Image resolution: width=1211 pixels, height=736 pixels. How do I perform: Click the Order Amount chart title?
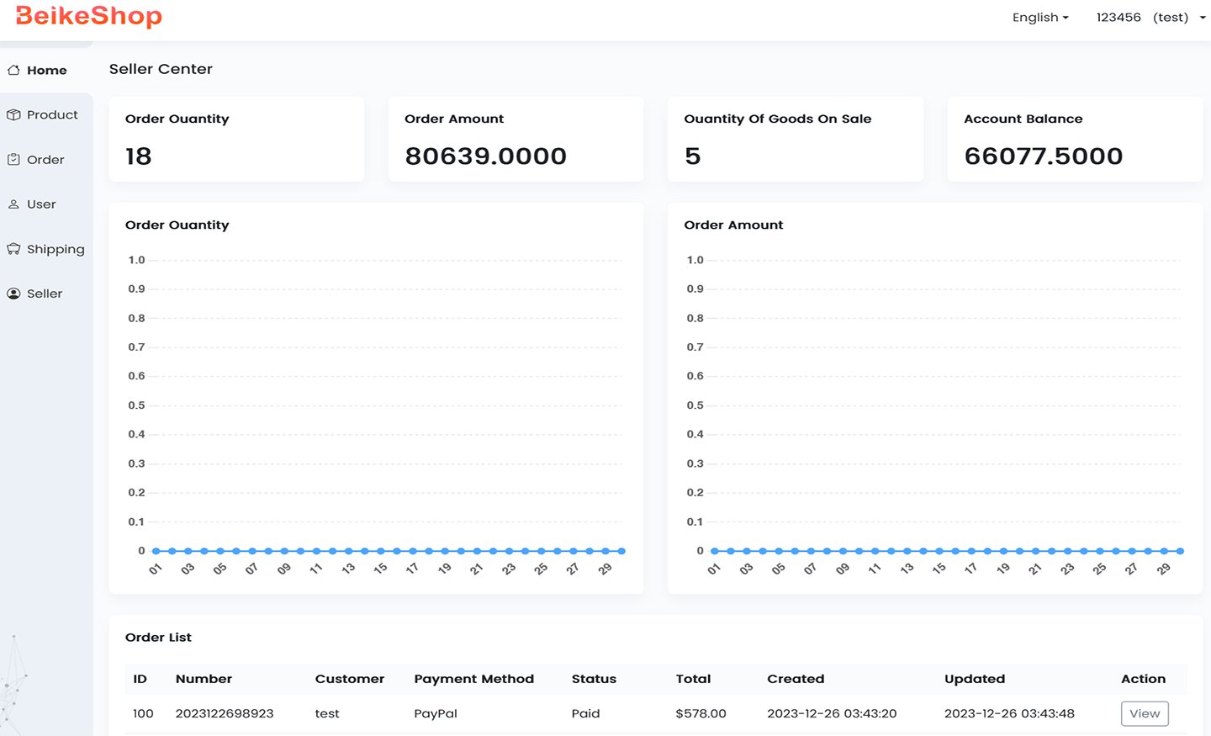pyautogui.click(x=733, y=225)
